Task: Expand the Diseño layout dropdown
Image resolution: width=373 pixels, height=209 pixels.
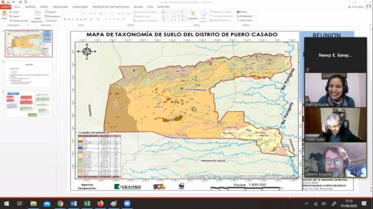Action: coord(51,12)
